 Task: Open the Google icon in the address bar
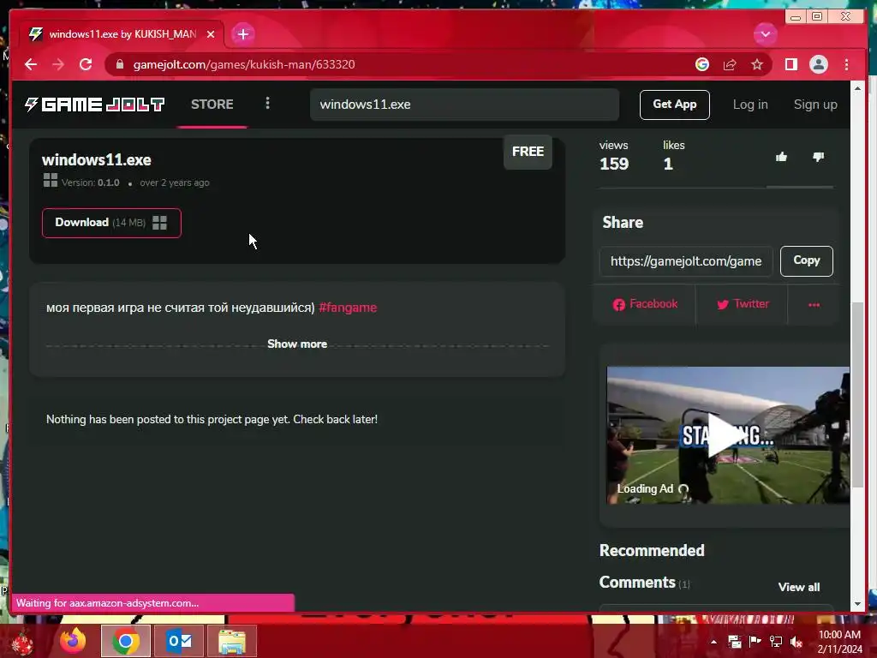coord(702,64)
